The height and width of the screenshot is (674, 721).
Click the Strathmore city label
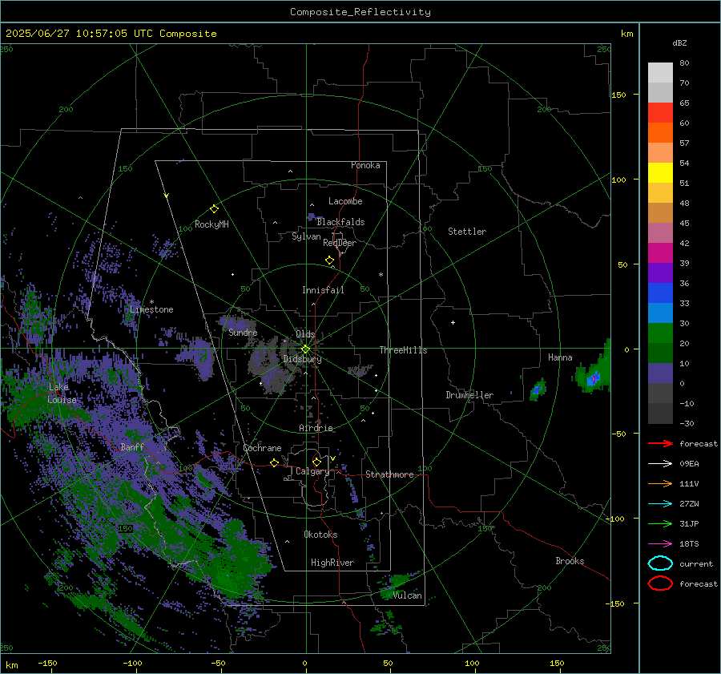(389, 474)
